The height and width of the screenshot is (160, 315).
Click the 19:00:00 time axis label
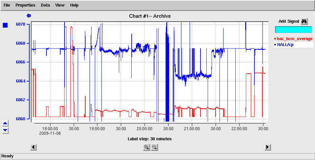coord(97,129)
